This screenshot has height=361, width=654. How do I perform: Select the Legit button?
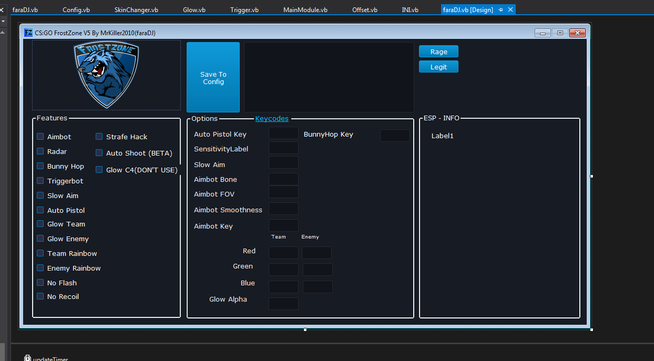(x=439, y=67)
